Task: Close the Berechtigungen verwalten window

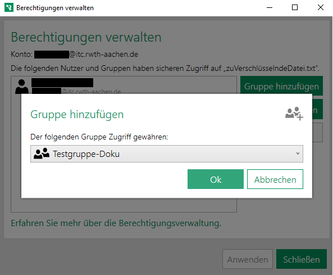Action: pos(321,8)
